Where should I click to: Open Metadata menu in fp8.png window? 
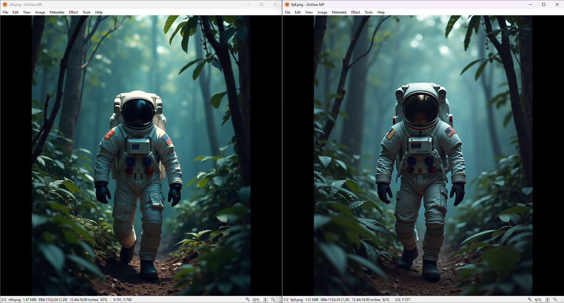tap(339, 12)
